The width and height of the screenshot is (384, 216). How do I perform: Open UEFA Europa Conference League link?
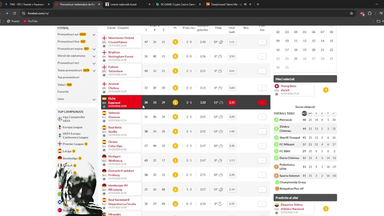pos(75,136)
